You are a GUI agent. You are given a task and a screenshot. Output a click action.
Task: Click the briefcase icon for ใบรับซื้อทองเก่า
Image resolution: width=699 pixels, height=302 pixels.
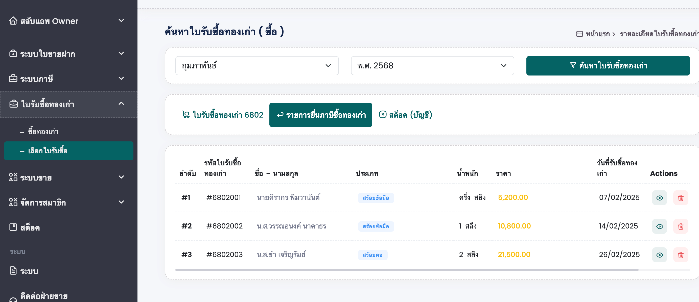click(14, 104)
